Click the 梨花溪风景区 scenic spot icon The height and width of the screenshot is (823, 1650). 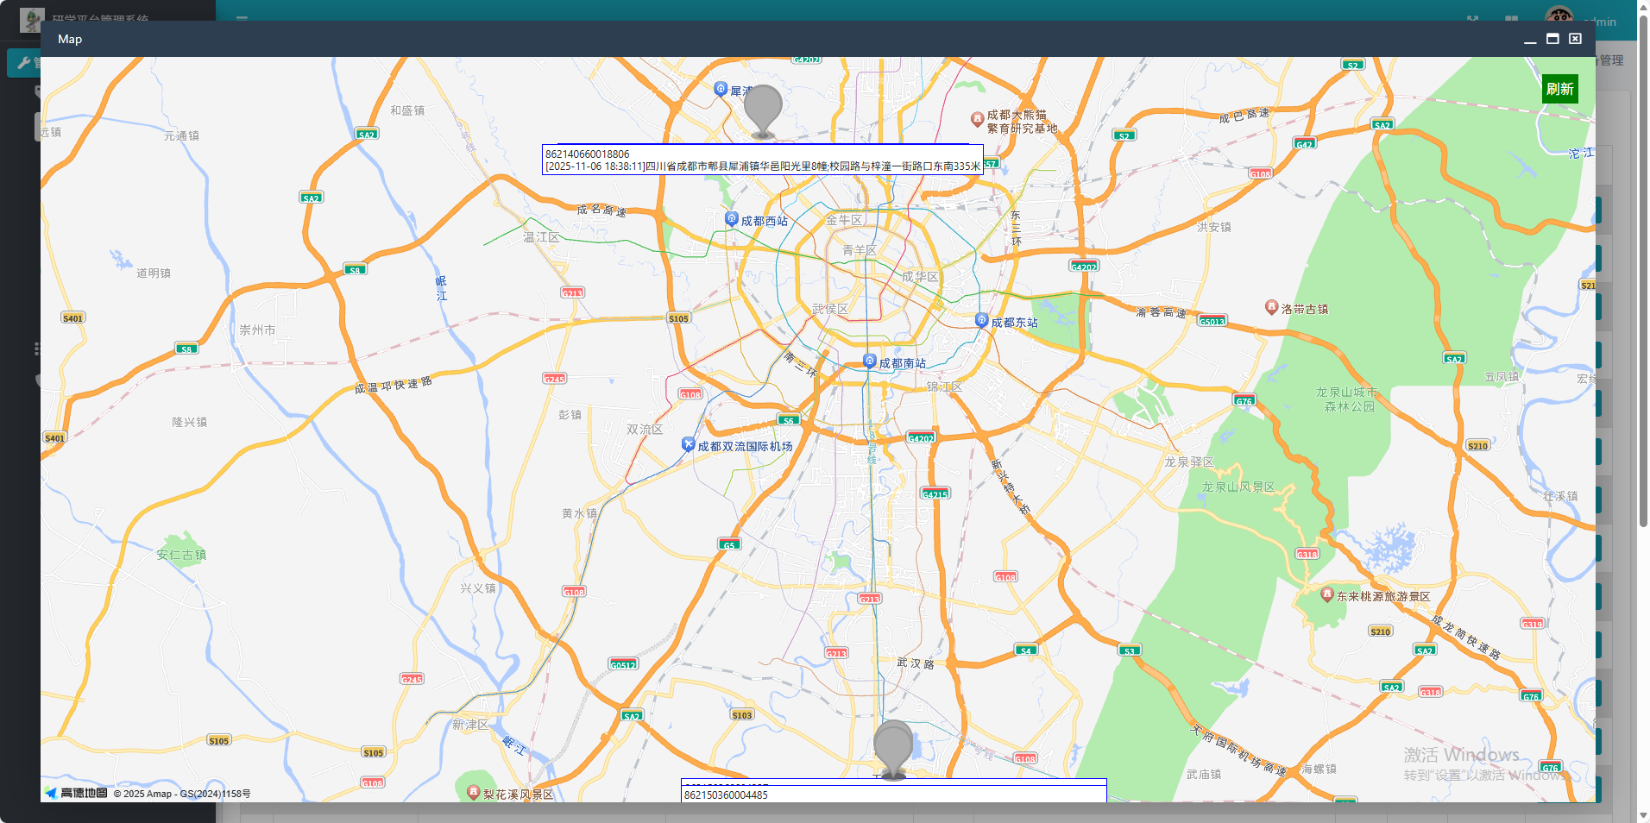coord(473,791)
